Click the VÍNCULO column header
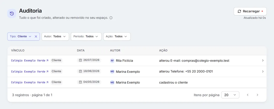274x109 pixels. coord(18,51)
